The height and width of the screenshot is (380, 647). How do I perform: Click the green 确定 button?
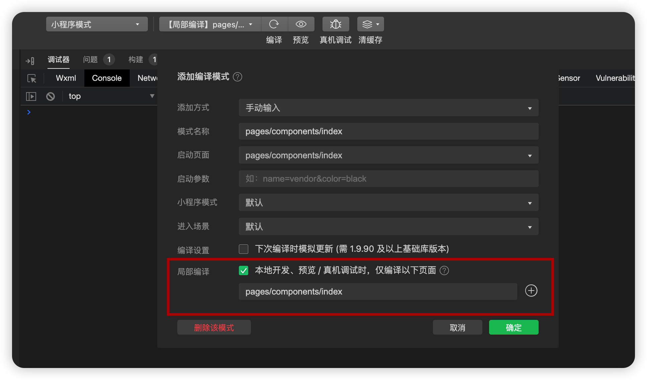click(514, 328)
